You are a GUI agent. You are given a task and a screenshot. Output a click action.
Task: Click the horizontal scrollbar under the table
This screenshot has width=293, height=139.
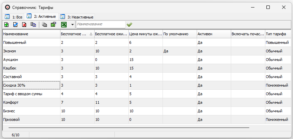click(129, 128)
